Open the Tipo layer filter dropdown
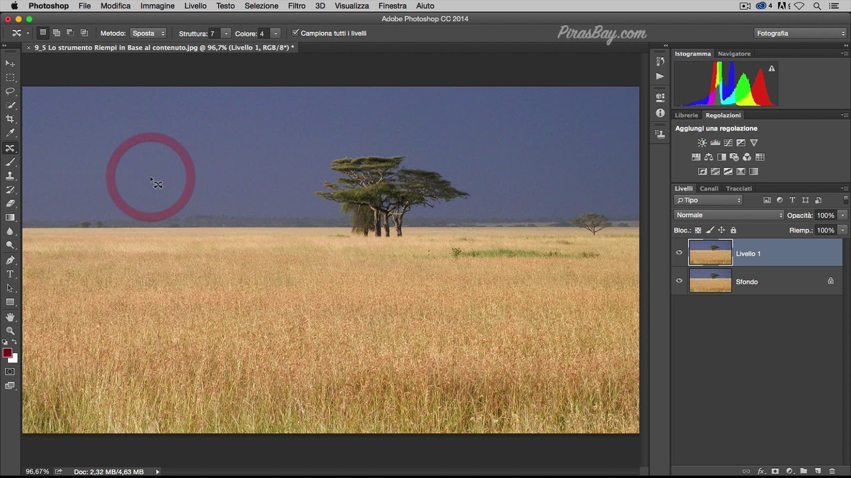This screenshot has width=851, height=478. (x=708, y=200)
